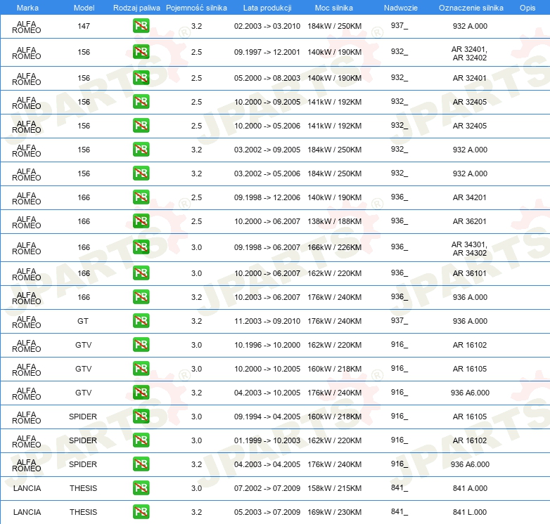Click fuel icon in the 166 3.2 row

[141, 296]
